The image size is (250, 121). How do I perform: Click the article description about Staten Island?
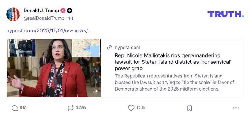click(174, 82)
